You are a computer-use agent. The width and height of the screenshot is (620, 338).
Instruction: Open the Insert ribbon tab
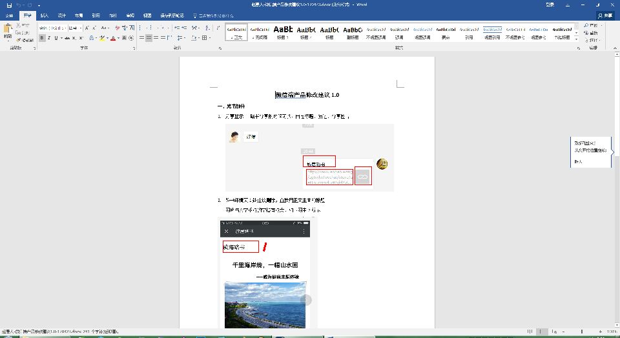44,15
